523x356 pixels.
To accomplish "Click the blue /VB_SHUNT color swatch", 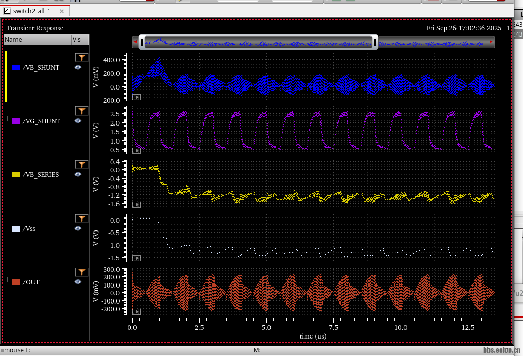I will 15,67.
